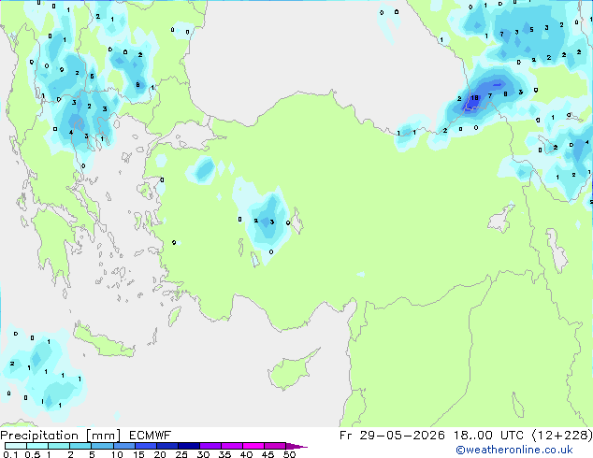
Task: Click the date 'Fr 29-05-2026' text
Action: click(x=392, y=436)
